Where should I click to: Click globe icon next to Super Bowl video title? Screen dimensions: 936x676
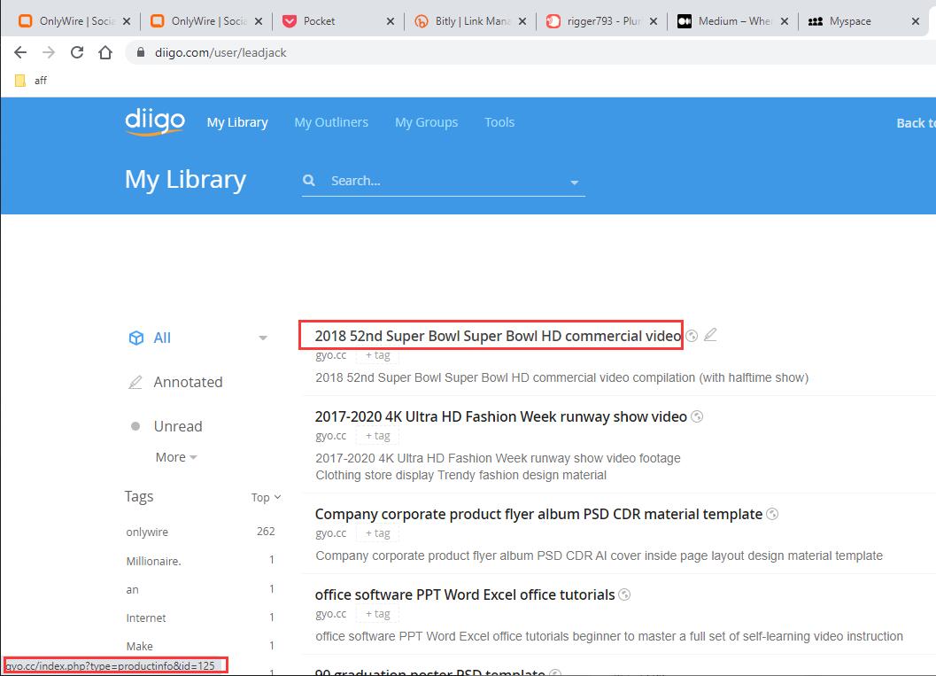click(x=692, y=336)
